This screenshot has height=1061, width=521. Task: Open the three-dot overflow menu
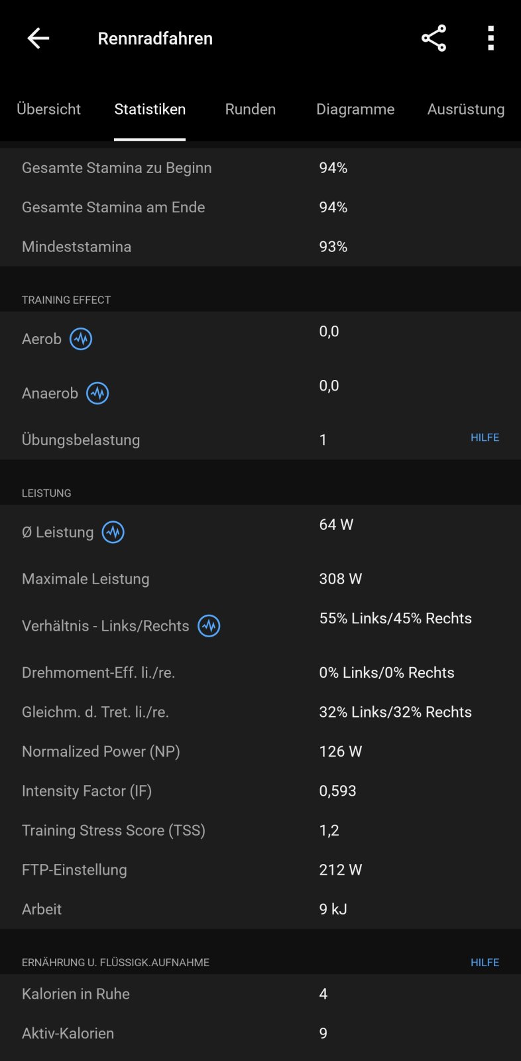pos(491,38)
